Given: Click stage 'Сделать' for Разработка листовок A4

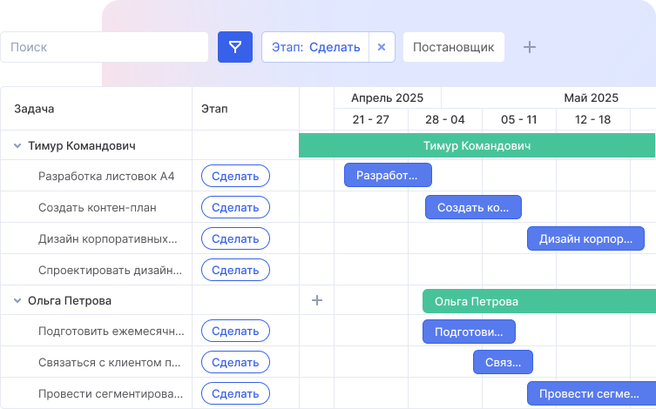Looking at the screenshot, I should pos(235,177).
